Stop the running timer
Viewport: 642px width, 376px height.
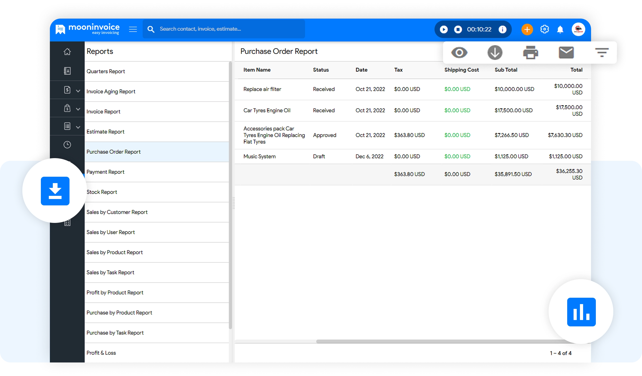[458, 29]
